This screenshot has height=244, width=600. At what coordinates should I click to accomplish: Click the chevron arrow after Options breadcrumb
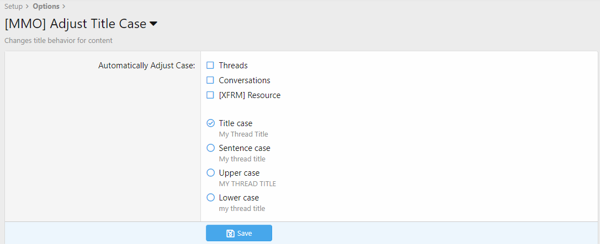(64, 7)
